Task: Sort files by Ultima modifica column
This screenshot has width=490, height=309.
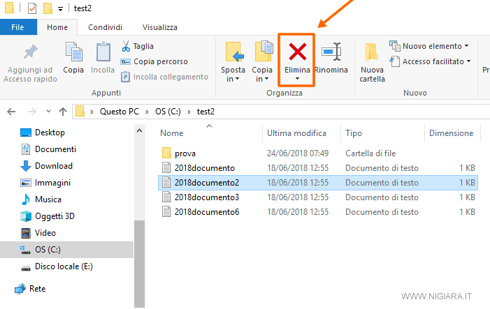Action: pos(296,133)
